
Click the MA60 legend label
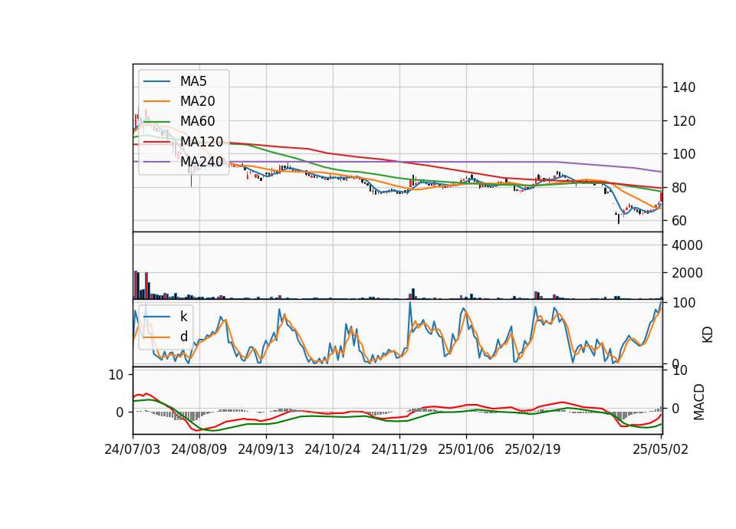pyautogui.click(x=198, y=121)
